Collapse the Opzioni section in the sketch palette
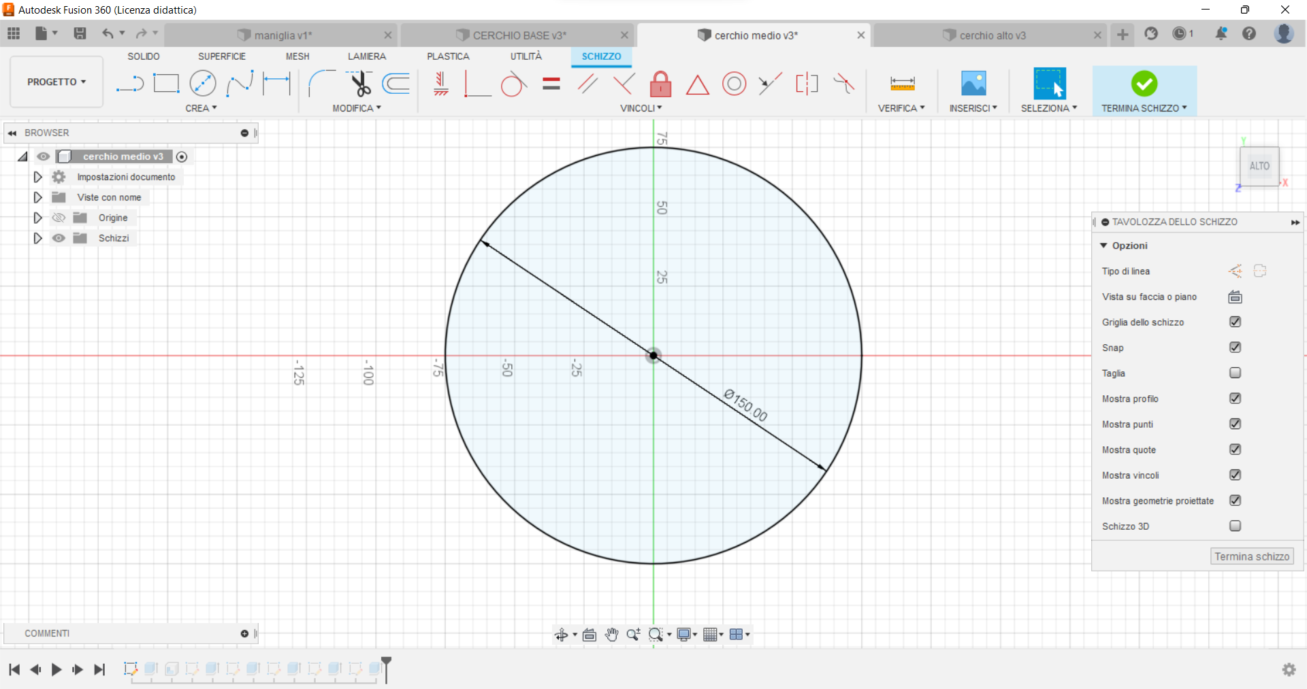The height and width of the screenshot is (689, 1307). pos(1105,246)
